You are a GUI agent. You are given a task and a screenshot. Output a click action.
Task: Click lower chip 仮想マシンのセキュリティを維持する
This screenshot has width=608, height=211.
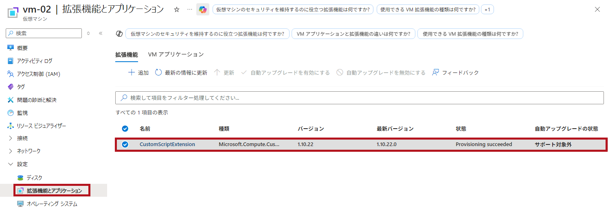pos(207,34)
